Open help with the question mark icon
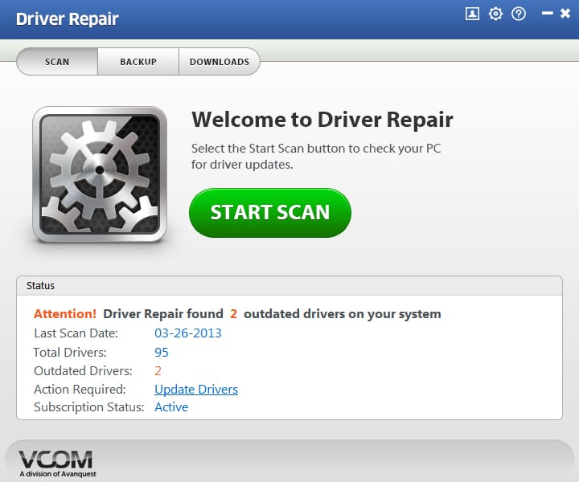This screenshot has height=482, width=579. click(519, 14)
